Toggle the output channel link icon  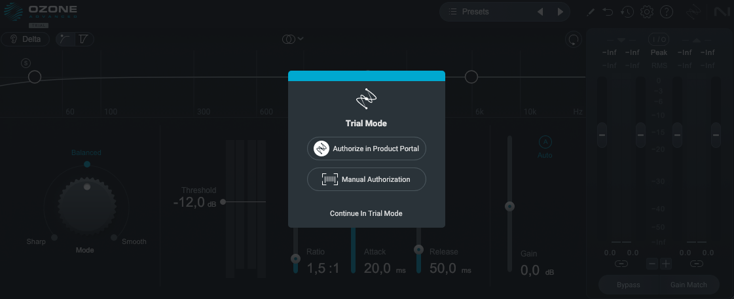point(697,264)
